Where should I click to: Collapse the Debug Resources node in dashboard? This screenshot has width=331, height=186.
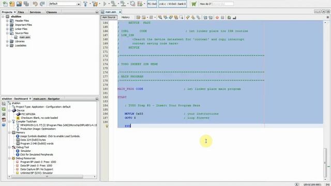[x=9, y=158]
